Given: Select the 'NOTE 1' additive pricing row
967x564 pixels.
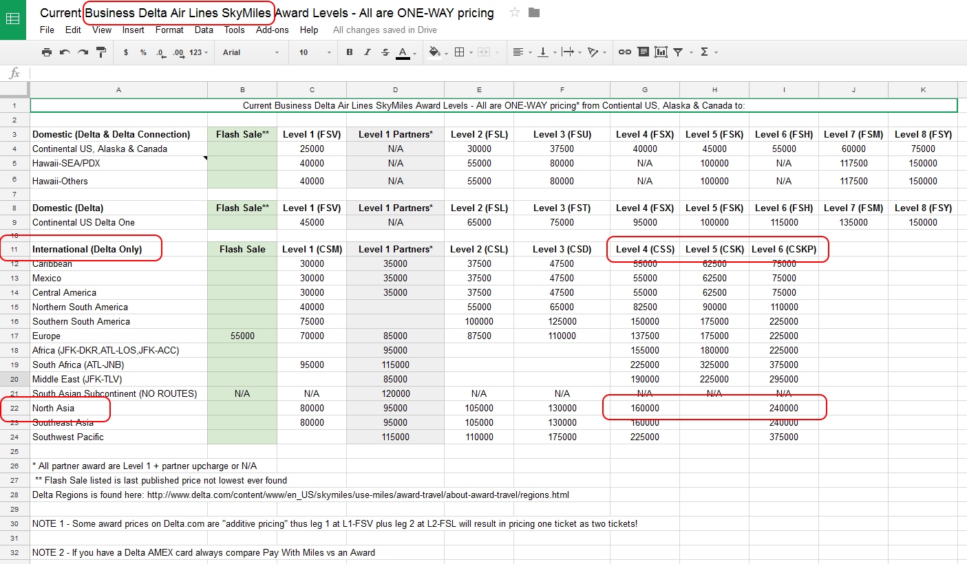Looking at the screenshot, I should click(x=334, y=523).
